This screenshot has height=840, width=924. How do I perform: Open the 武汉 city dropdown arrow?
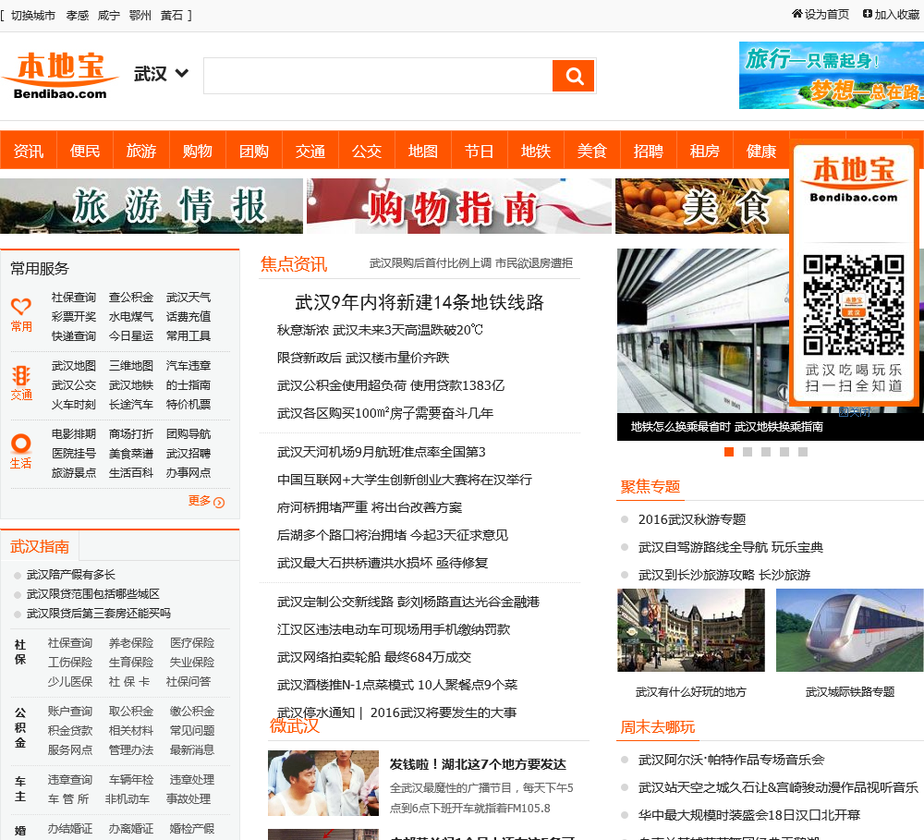[x=182, y=74]
